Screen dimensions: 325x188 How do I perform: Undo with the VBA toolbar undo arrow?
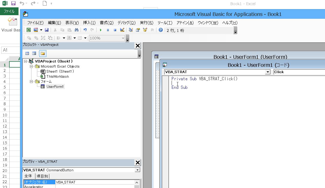(85, 30)
